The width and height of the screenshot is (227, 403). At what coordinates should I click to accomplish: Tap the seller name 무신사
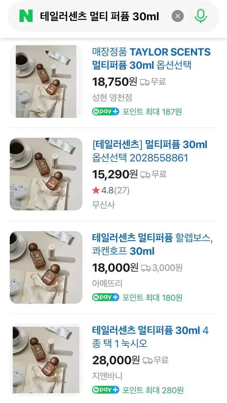103,205
